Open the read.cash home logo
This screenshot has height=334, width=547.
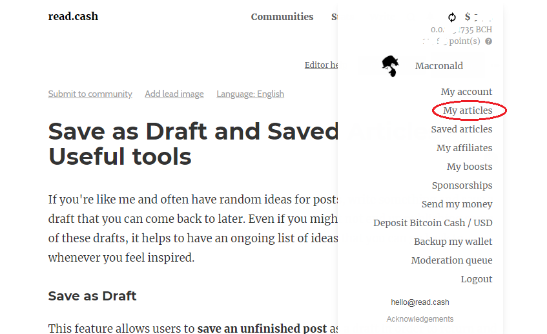click(73, 16)
